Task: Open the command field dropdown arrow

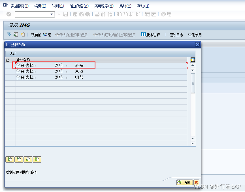Action: coord(52,14)
